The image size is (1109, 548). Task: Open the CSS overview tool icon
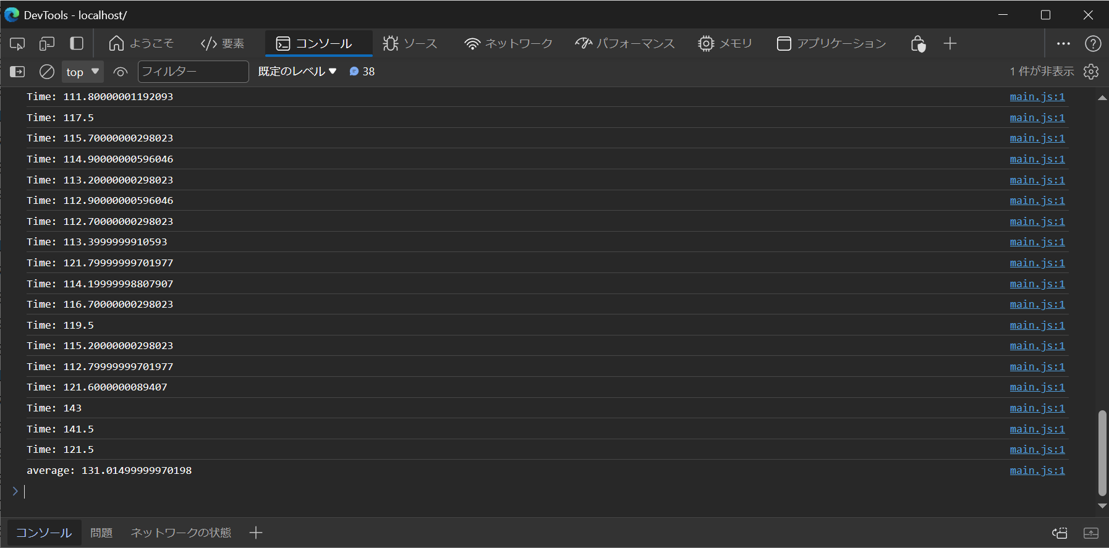click(x=918, y=43)
